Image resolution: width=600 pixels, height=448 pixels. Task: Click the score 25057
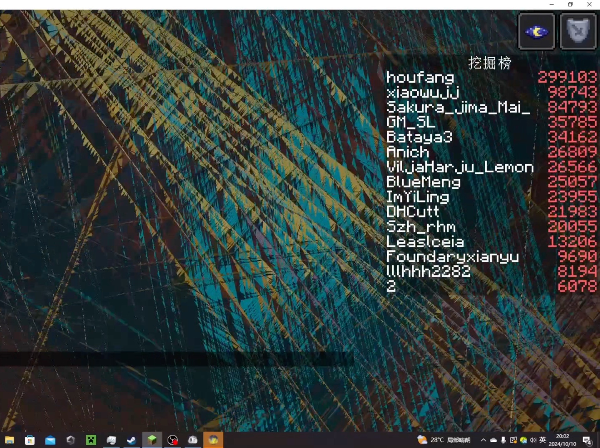tap(572, 182)
